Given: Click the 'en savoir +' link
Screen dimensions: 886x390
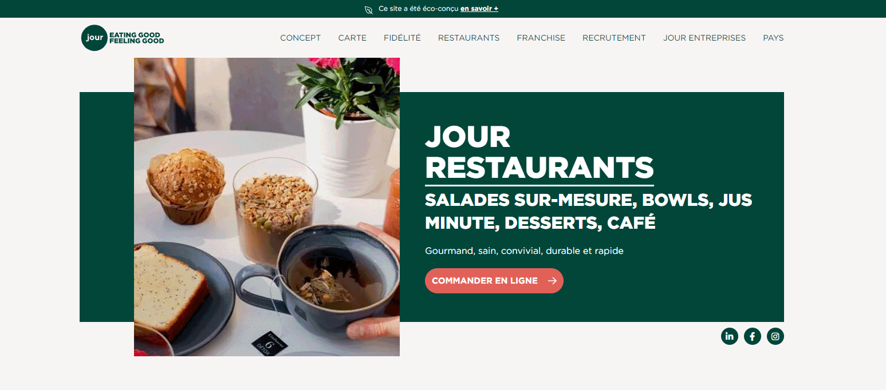Looking at the screenshot, I should pyautogui.click(x=479, y=9).
